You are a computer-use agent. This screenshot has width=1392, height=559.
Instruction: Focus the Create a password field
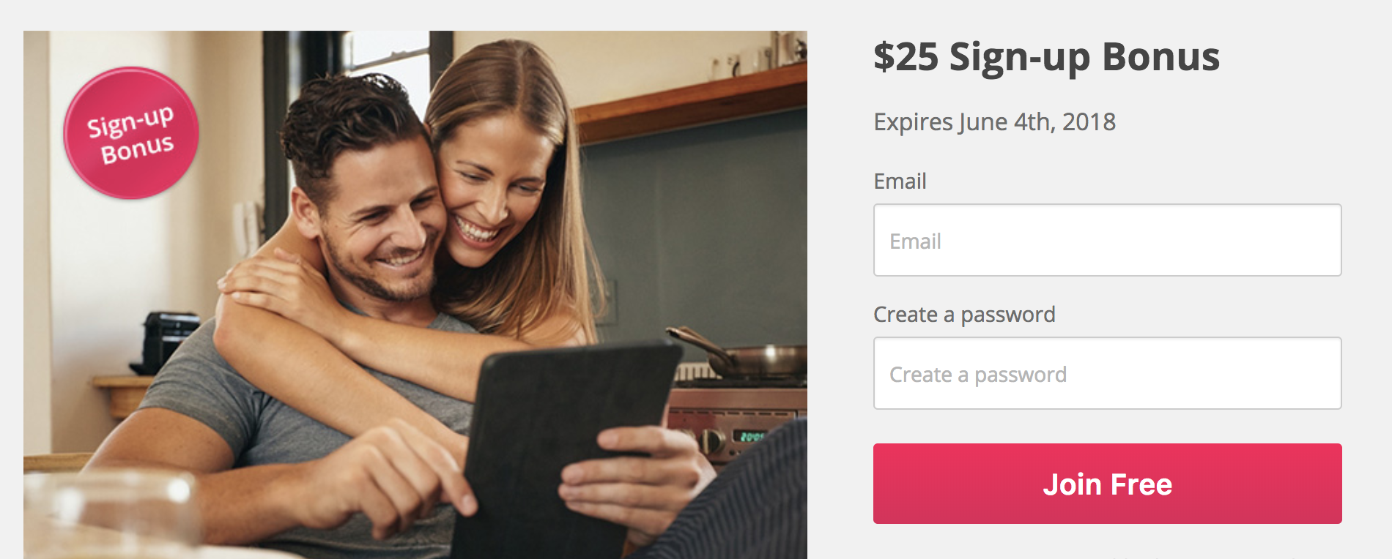click(x=1107, y=373)
